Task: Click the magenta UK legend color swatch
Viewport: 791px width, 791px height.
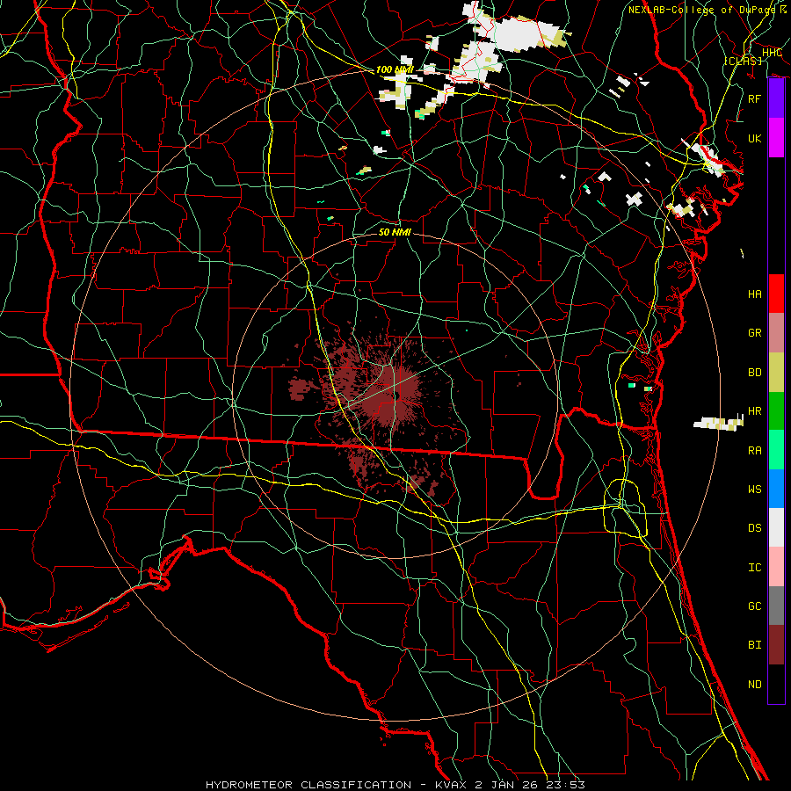Action: (x=776, y=138)
